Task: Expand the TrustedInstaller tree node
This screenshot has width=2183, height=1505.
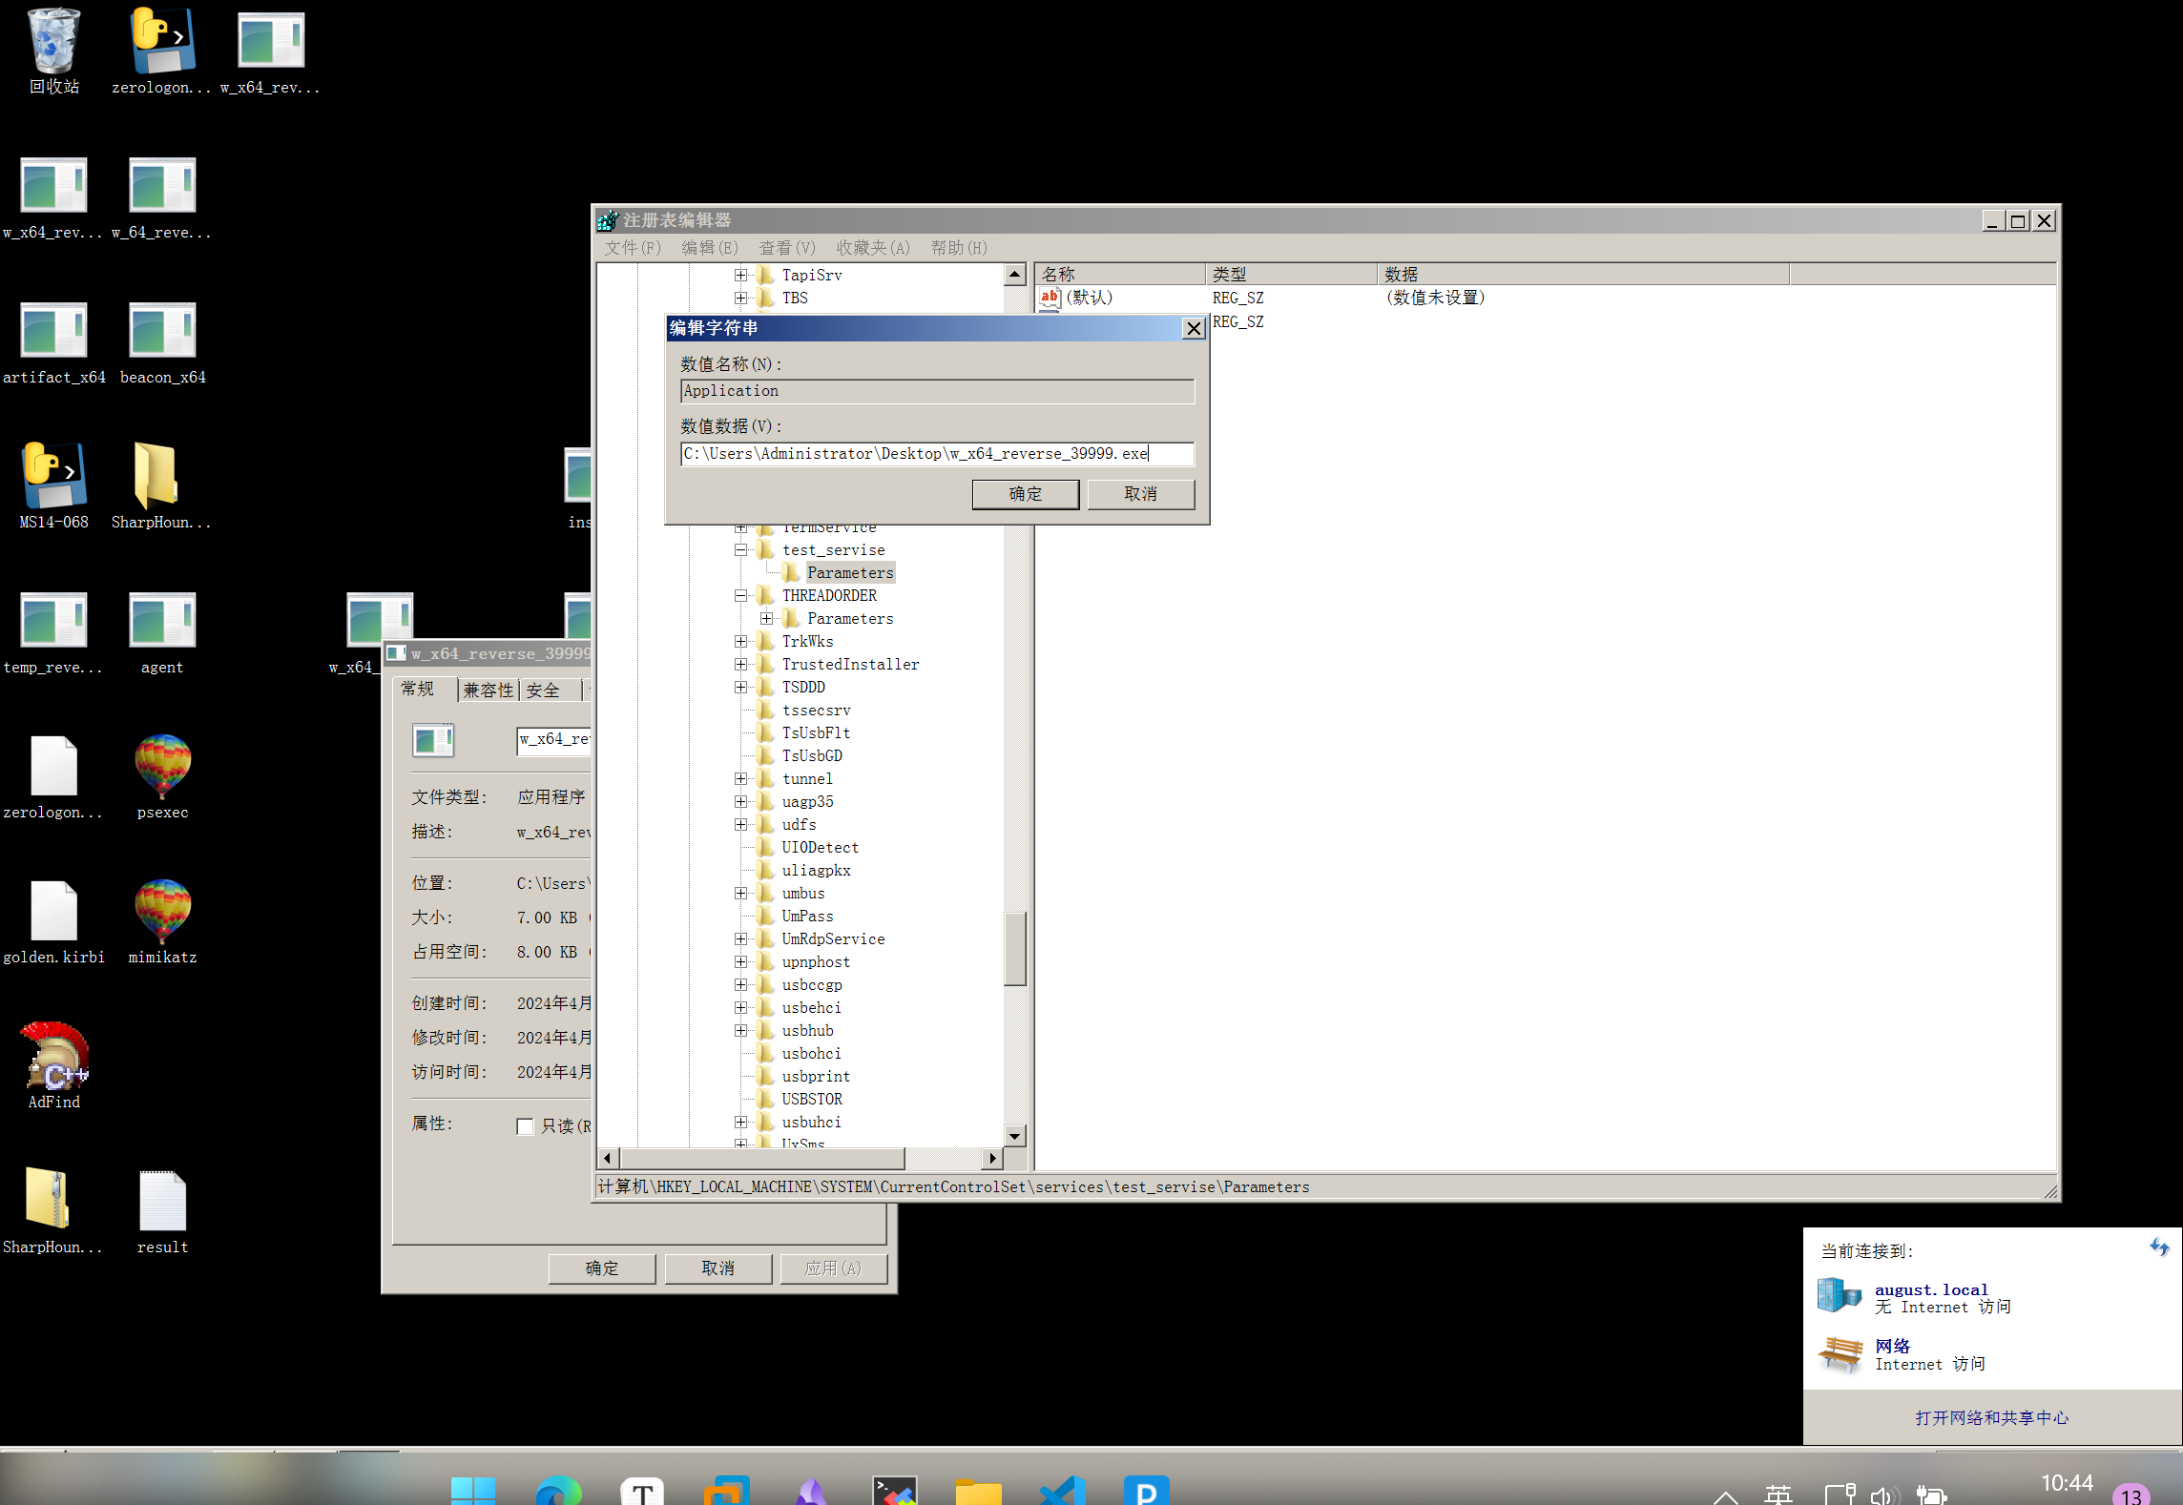Action: [740, 664]
